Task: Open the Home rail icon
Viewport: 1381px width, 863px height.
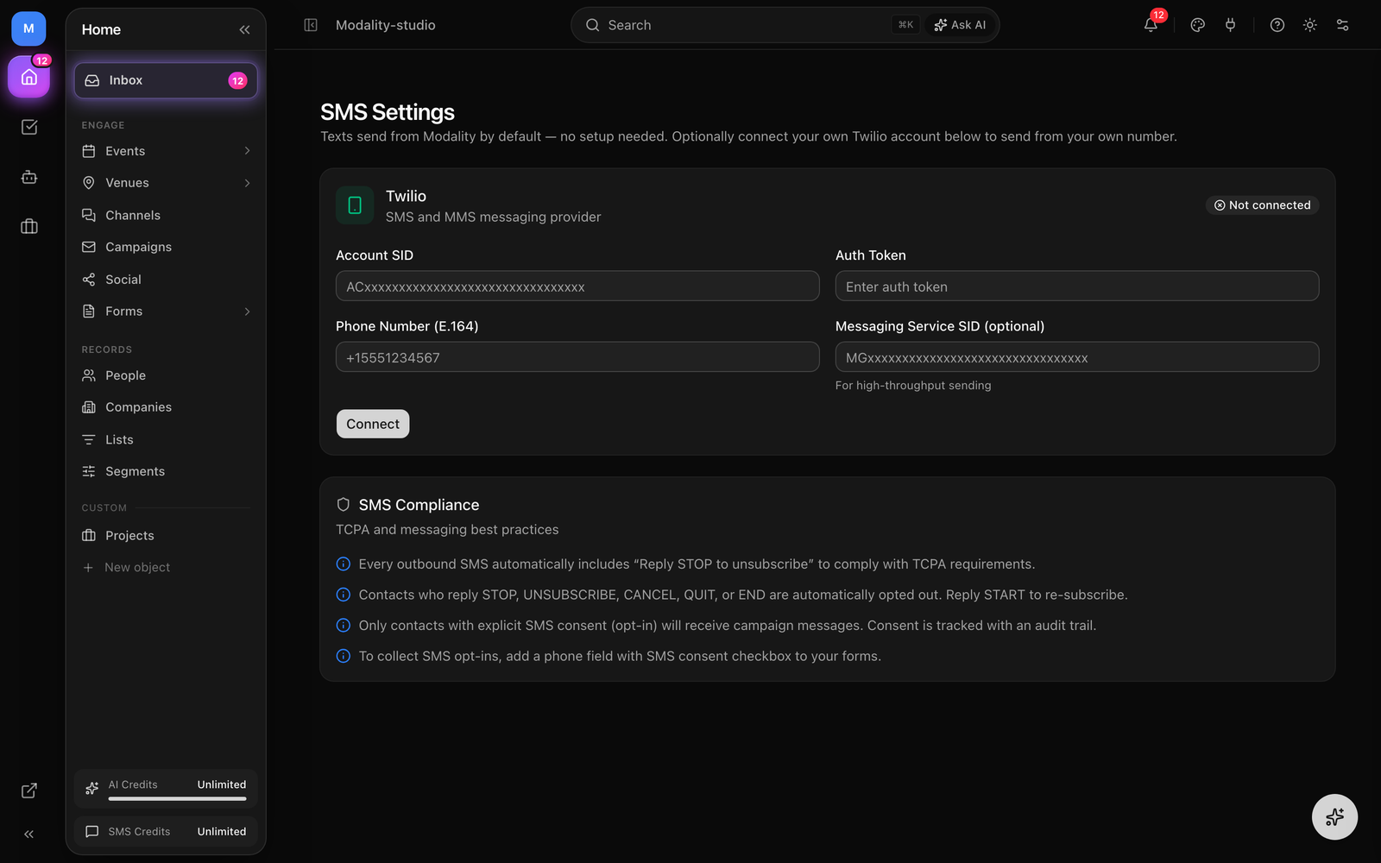Action: click(x=28, y=78)
